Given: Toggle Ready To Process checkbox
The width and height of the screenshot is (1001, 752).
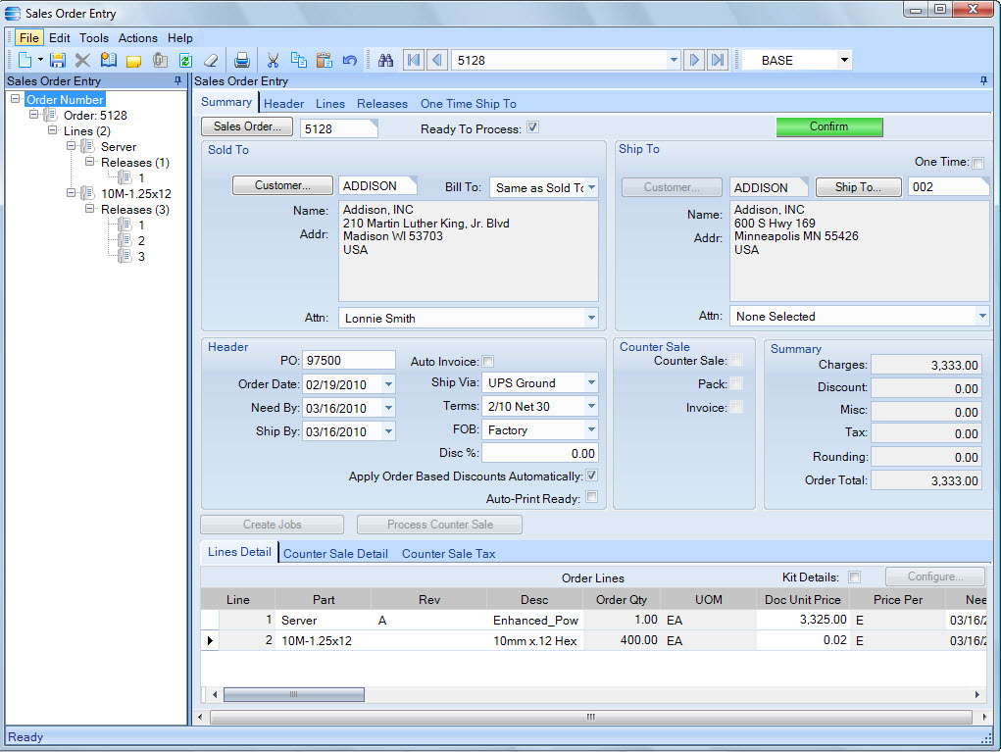Looking at the screenshot, I should [x=533, y=127].
